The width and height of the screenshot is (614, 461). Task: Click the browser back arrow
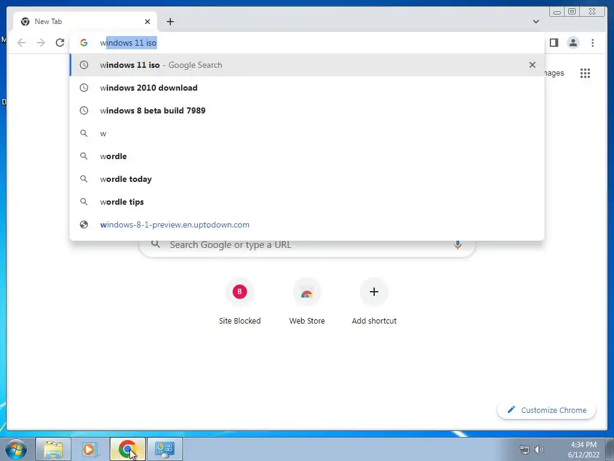click(x=22, y=43)
